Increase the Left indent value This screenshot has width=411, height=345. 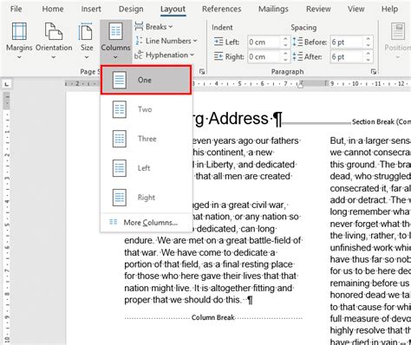click(285, 39)
